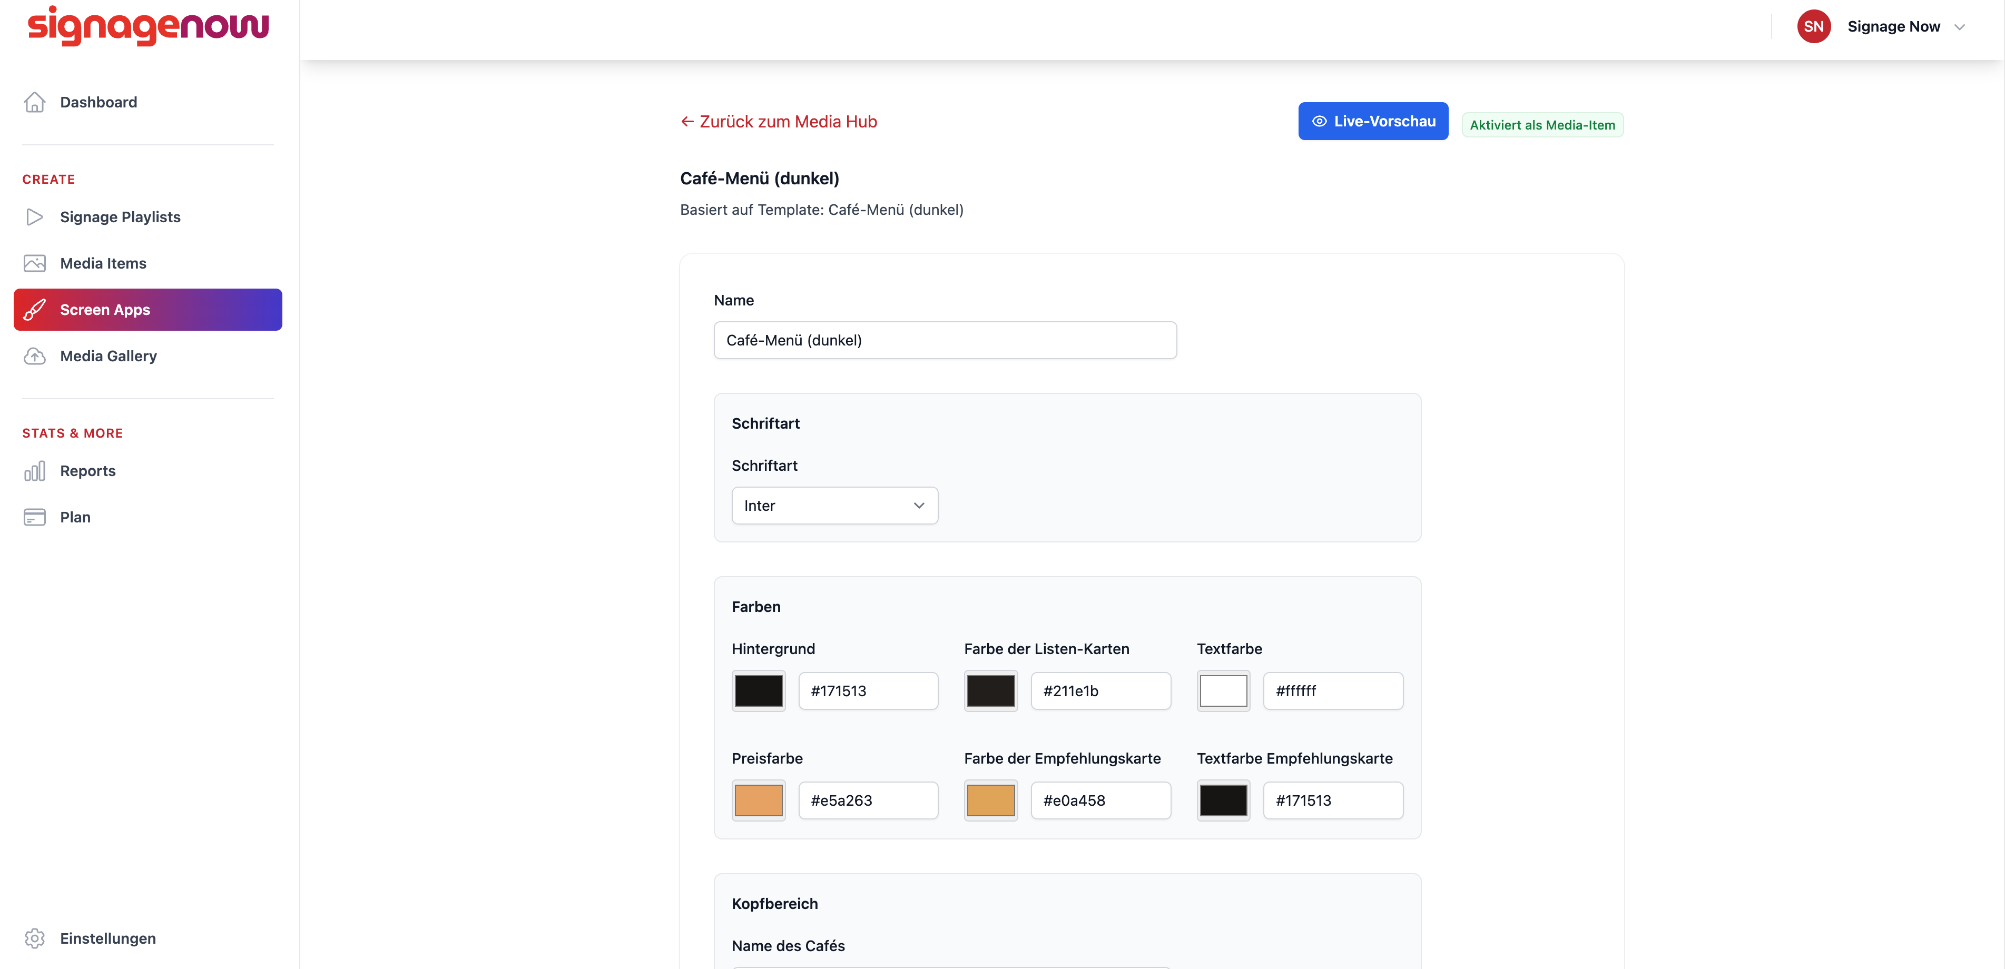Click the Einstellungen gear icon
Viewport: 2005px width, 969px height.
(x=34, y=938)
